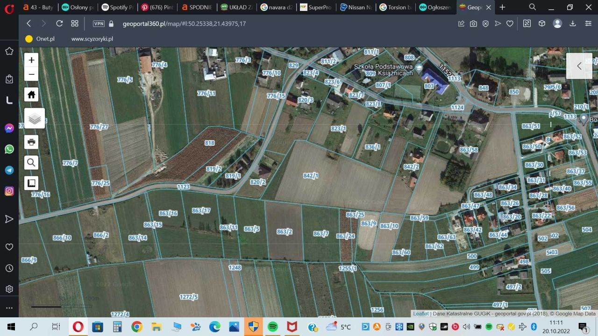
Task: Zoom in on the map with plus button
Action: [31, 60]
